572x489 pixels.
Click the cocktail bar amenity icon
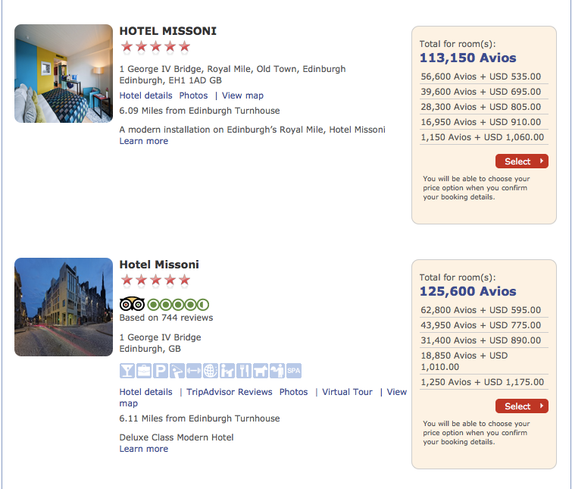coord(127,371)
